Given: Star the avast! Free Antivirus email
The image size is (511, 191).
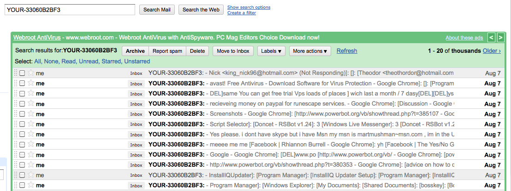Looking at the screenshot, I should (x=31, y=83).
